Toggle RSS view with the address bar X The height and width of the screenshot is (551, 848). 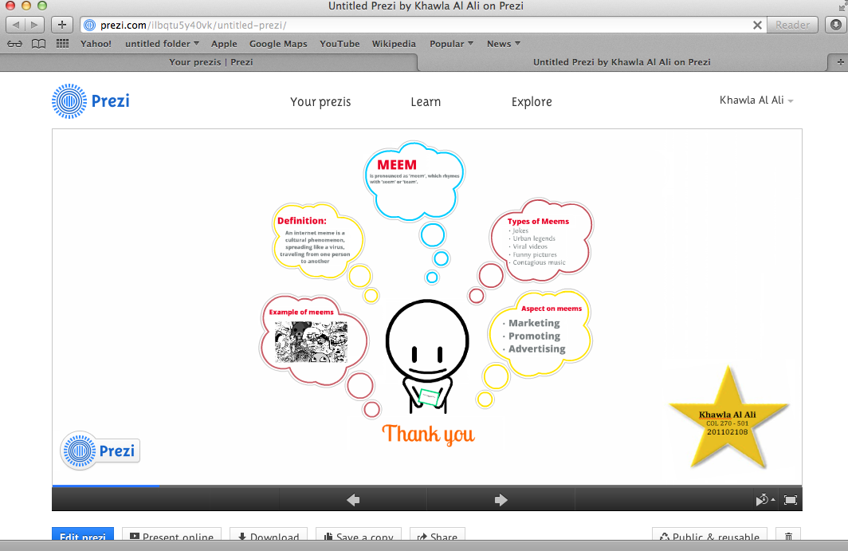coord(757,25)
